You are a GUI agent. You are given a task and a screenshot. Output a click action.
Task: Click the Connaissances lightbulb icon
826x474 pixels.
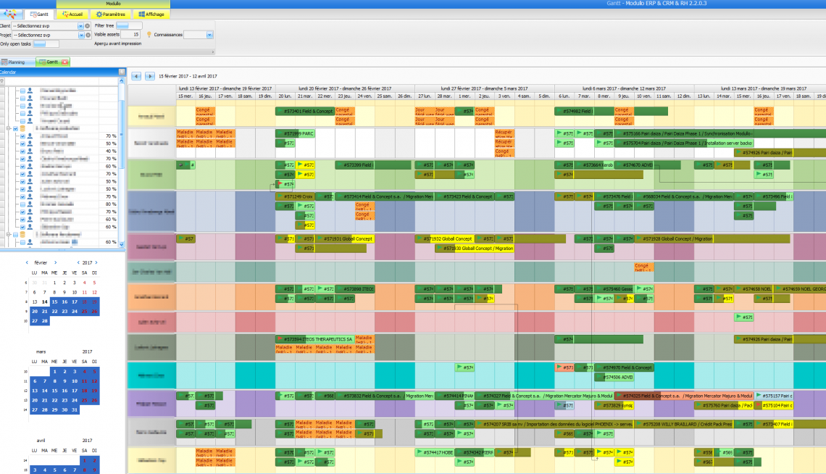pos(149,34)
